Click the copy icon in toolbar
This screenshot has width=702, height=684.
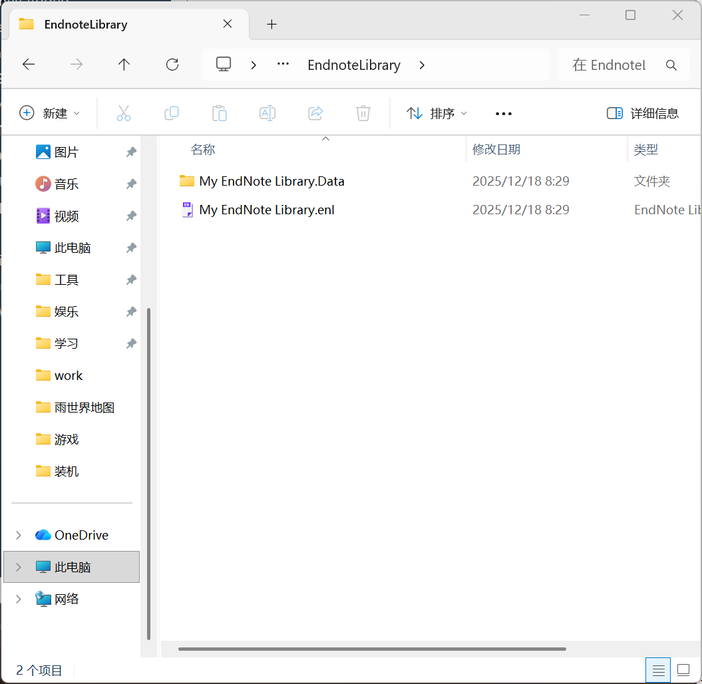(x=172, y=113)
